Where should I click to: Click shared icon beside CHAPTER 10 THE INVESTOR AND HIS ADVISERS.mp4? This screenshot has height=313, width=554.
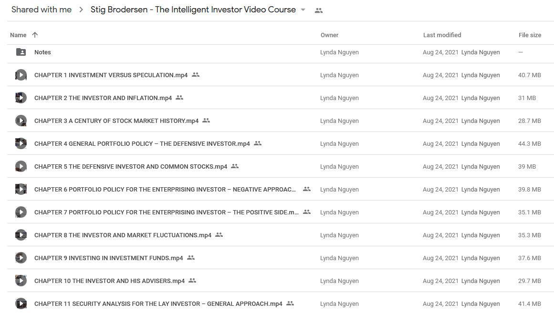pyautogui.click(x=192, y=281)
